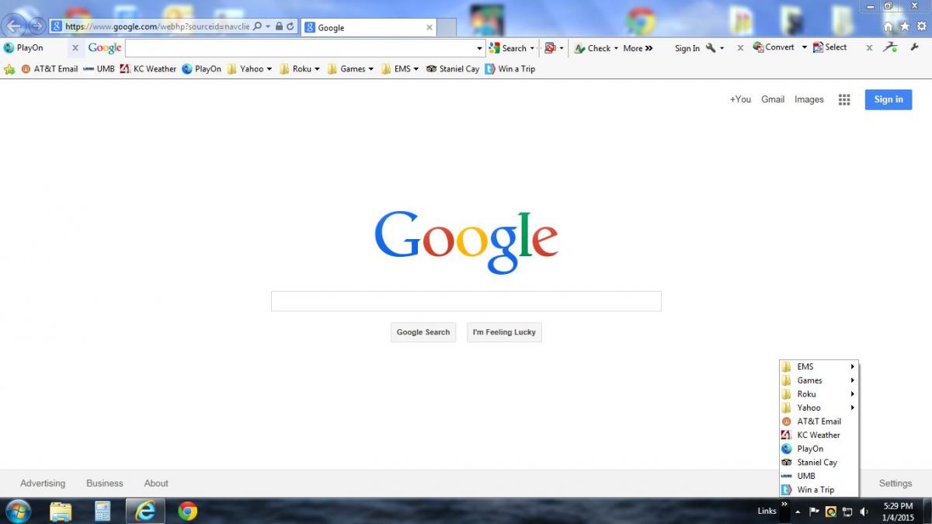Add to favorites bar with the green-arrow star
The image size is (932, 524).
click(x=9, y=69)
